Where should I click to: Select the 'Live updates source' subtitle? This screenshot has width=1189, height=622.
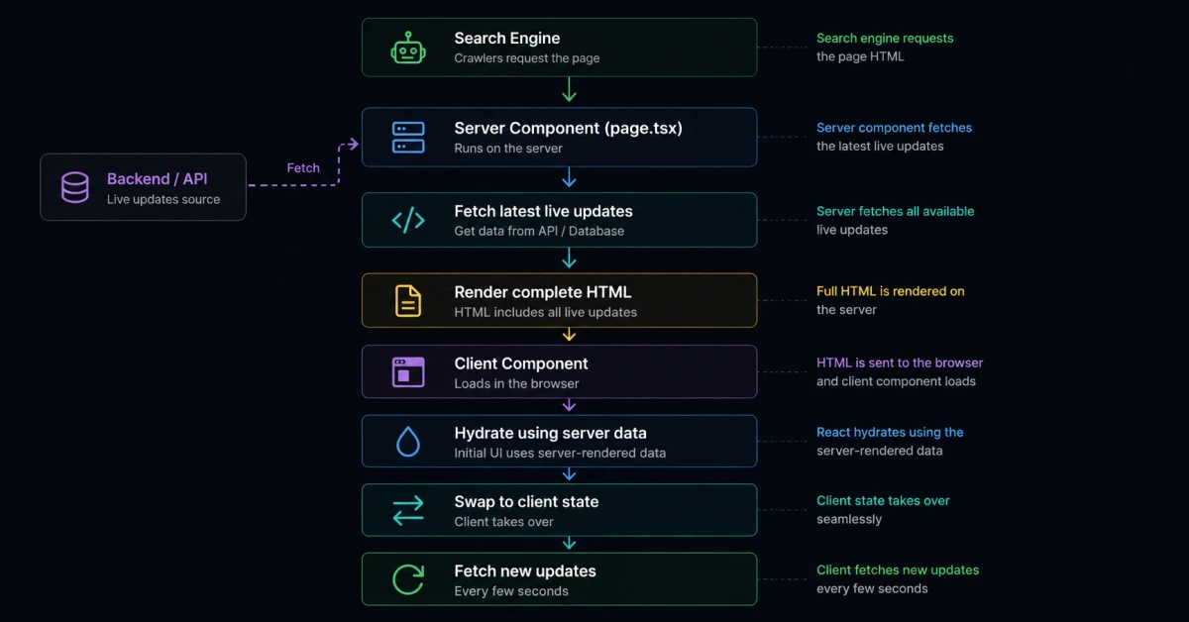163,199
